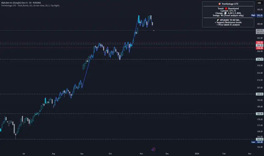Click the 182.85 level price label
The height and width of the screenshot is (156, 264).
pyautogui.click(x=260, y=114)
